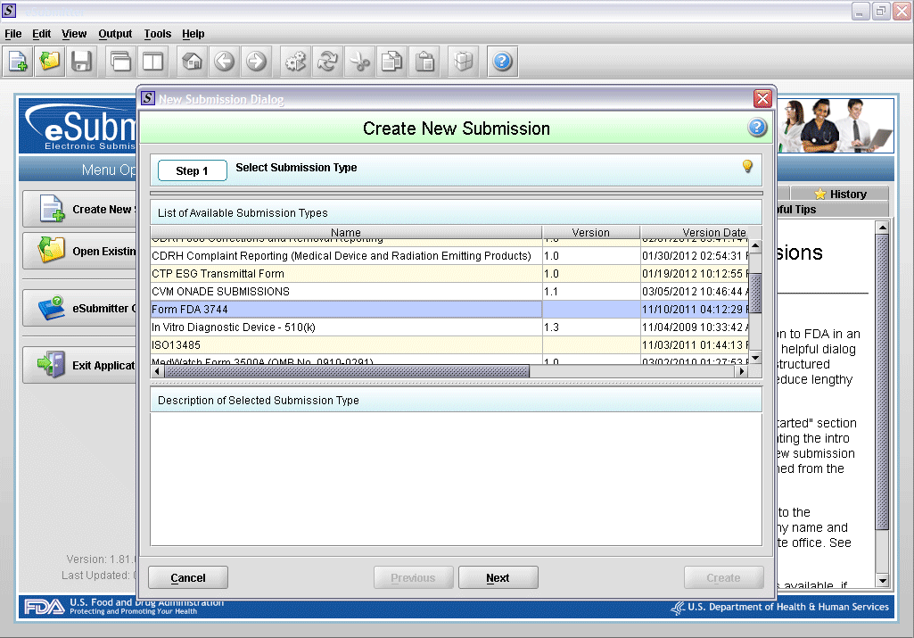
Task: Select CDRH Complaint Reporting row
Action: tap(449, 255)
